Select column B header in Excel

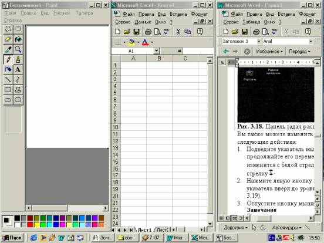tap(159, 59)
